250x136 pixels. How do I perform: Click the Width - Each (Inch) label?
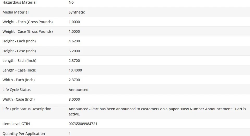point(19,80)
